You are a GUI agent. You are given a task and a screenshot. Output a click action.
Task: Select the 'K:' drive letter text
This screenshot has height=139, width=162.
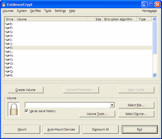(x=11, y=48)
